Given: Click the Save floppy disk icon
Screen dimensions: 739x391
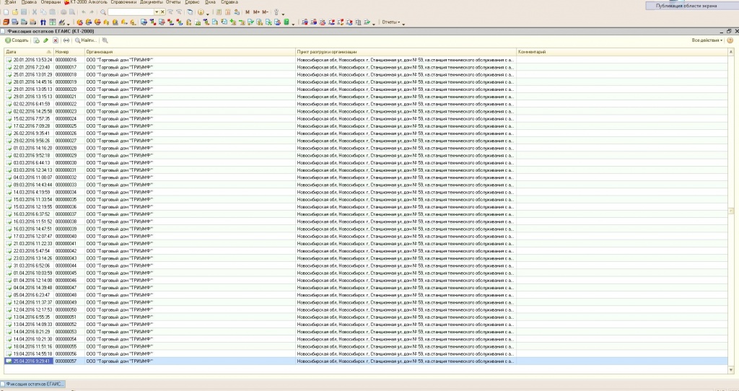Looking at the screenshot, I should (24, 12).
